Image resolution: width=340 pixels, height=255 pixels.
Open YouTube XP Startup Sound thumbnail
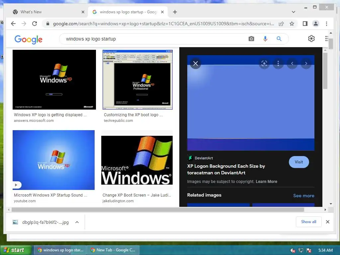(x=53, y=160)
